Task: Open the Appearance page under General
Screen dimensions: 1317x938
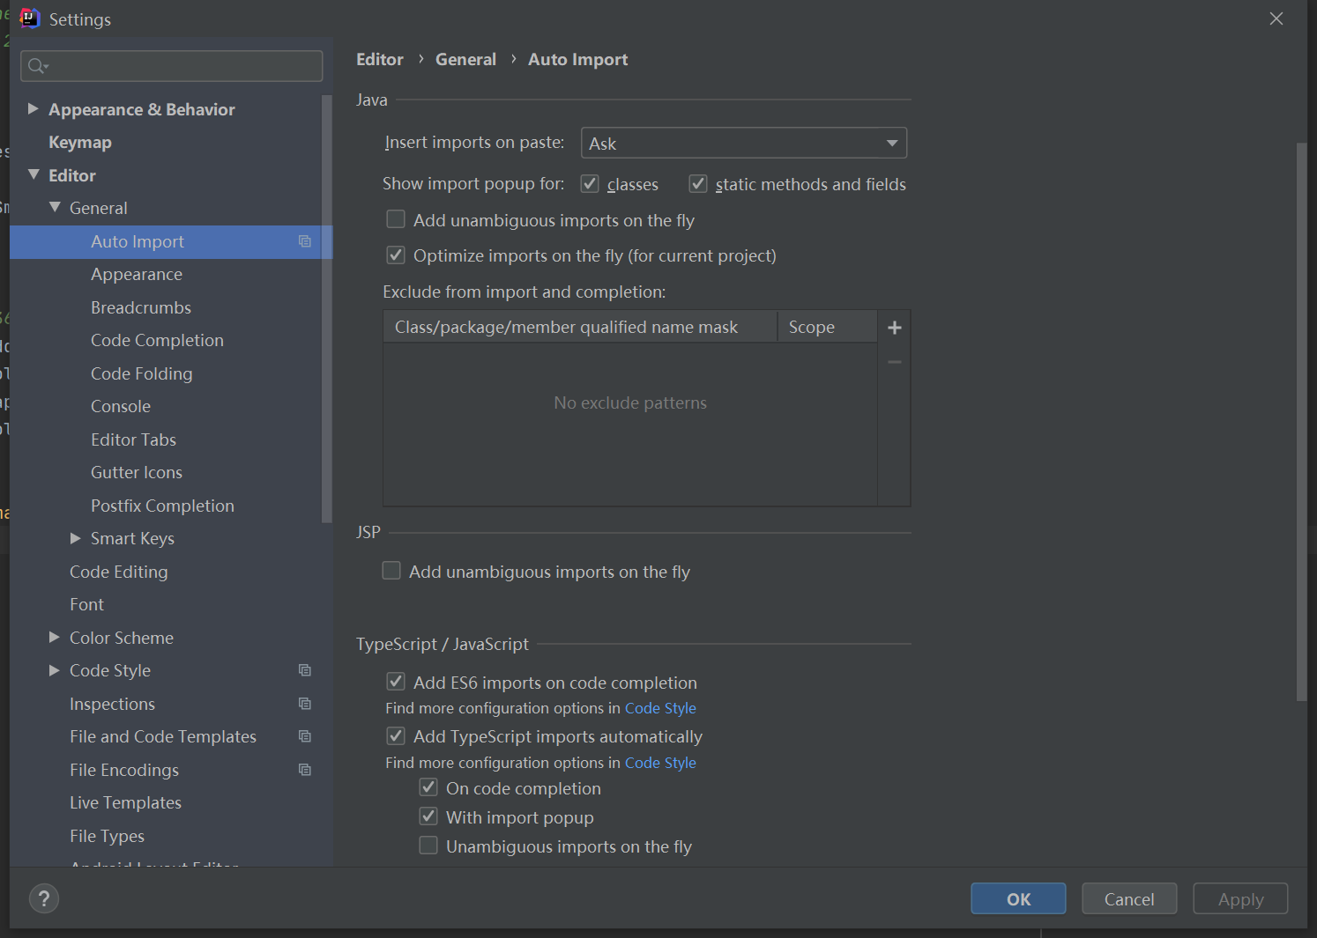Action: [137, 275]
